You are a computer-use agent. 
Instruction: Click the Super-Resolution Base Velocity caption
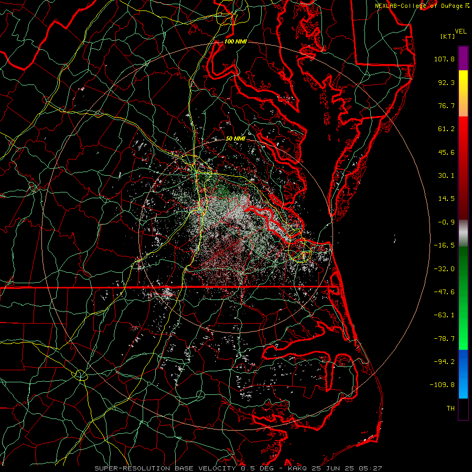(239, 468)
